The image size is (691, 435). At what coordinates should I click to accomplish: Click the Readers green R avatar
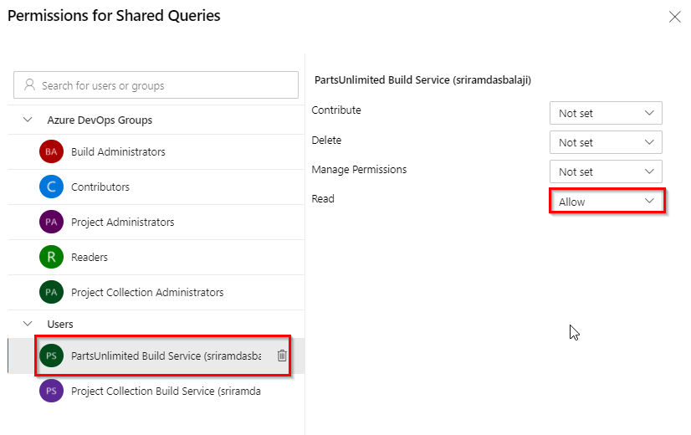coord(51,257)
